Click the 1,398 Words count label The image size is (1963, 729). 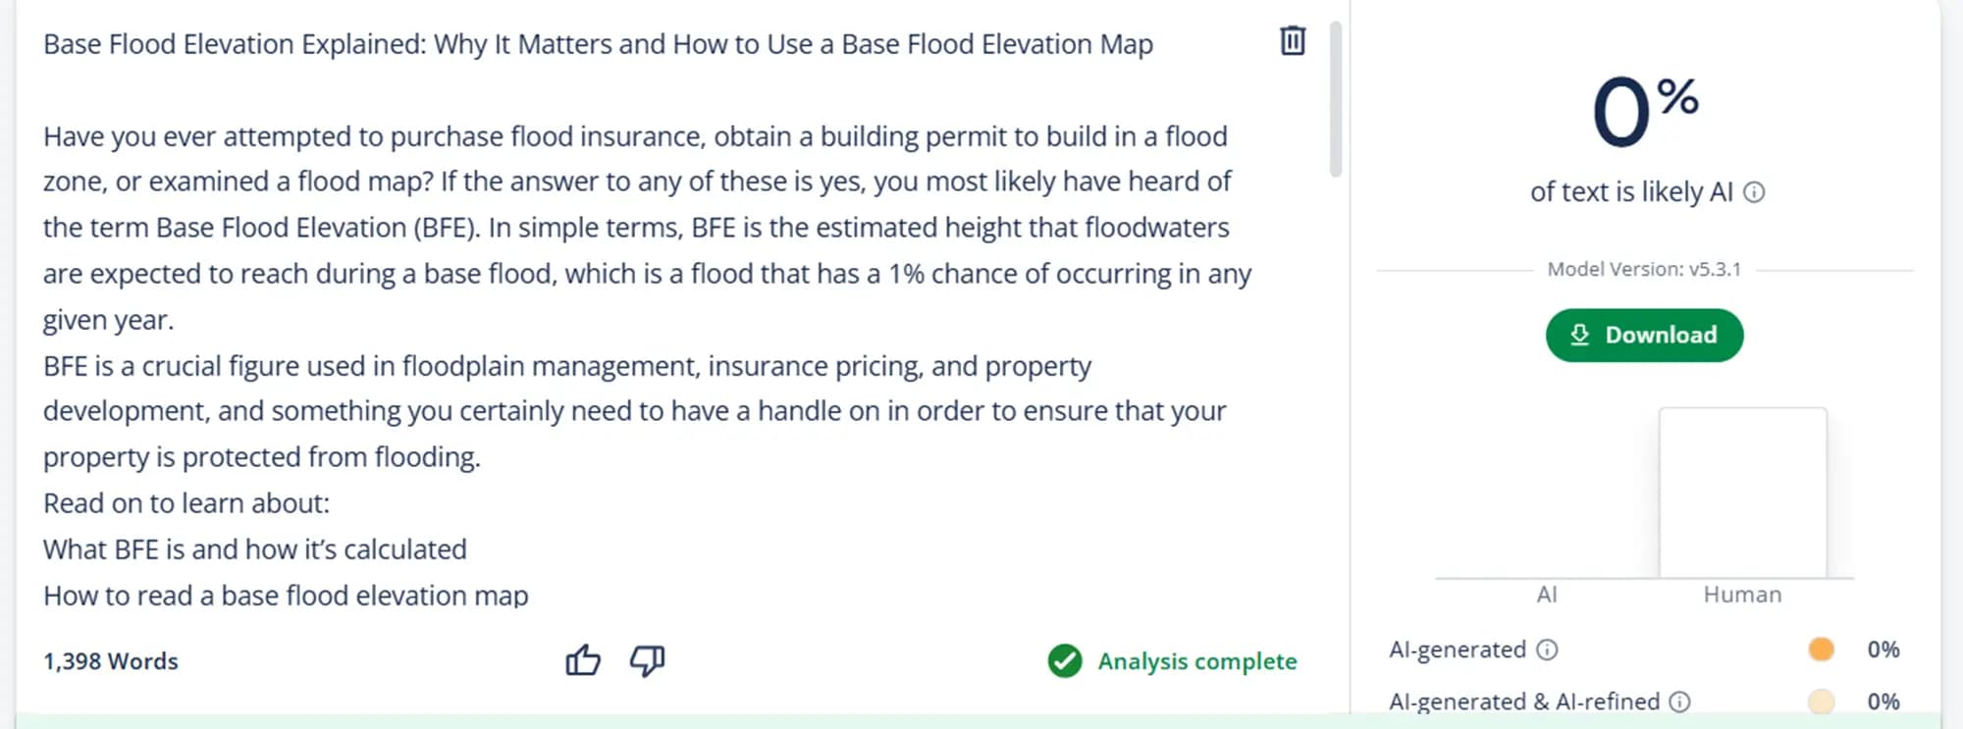tap(111, 661)
